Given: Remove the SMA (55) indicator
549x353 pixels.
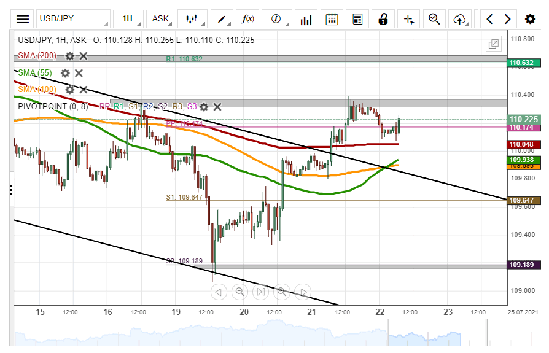Looking at the screenshot, I should click(79, 73).
